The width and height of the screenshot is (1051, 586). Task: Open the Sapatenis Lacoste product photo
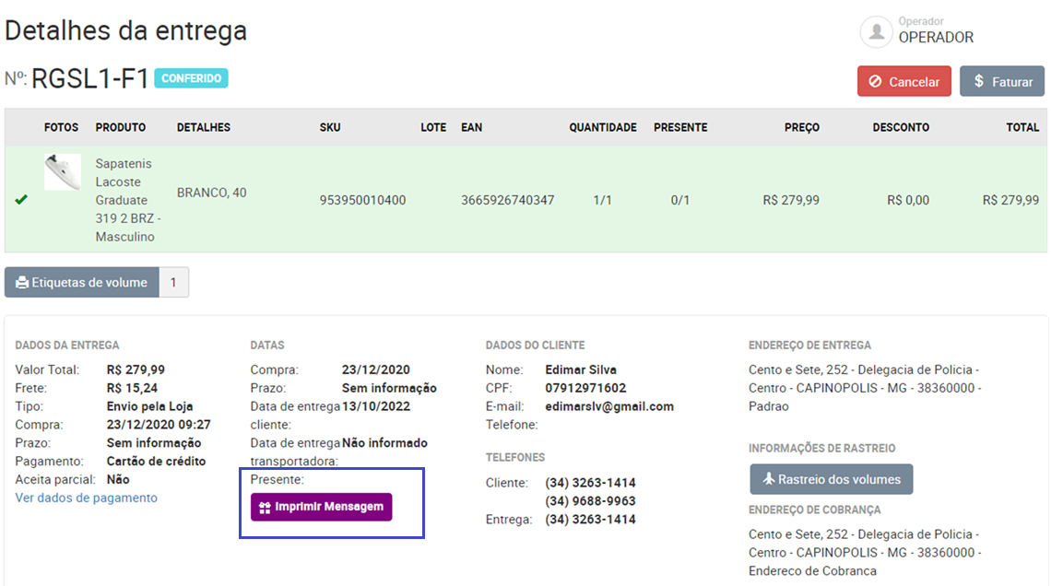pos(63,172)
